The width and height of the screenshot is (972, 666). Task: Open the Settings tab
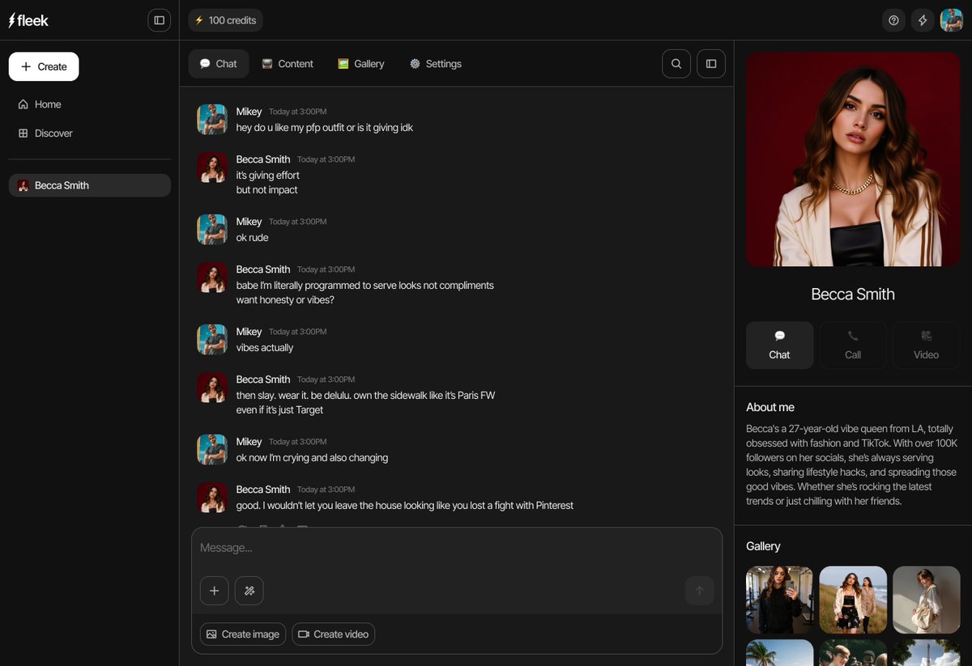point(436,64)
